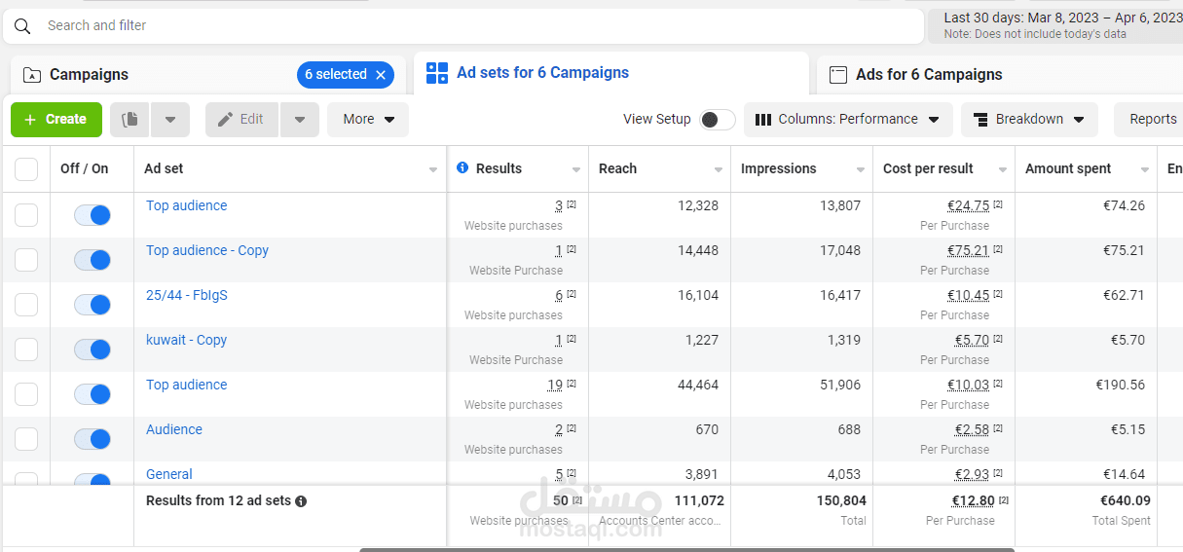The image size is (1183, 552).
Task: Select checkbox for 25/44 - FbIgS row
Action: click(26, 305)
